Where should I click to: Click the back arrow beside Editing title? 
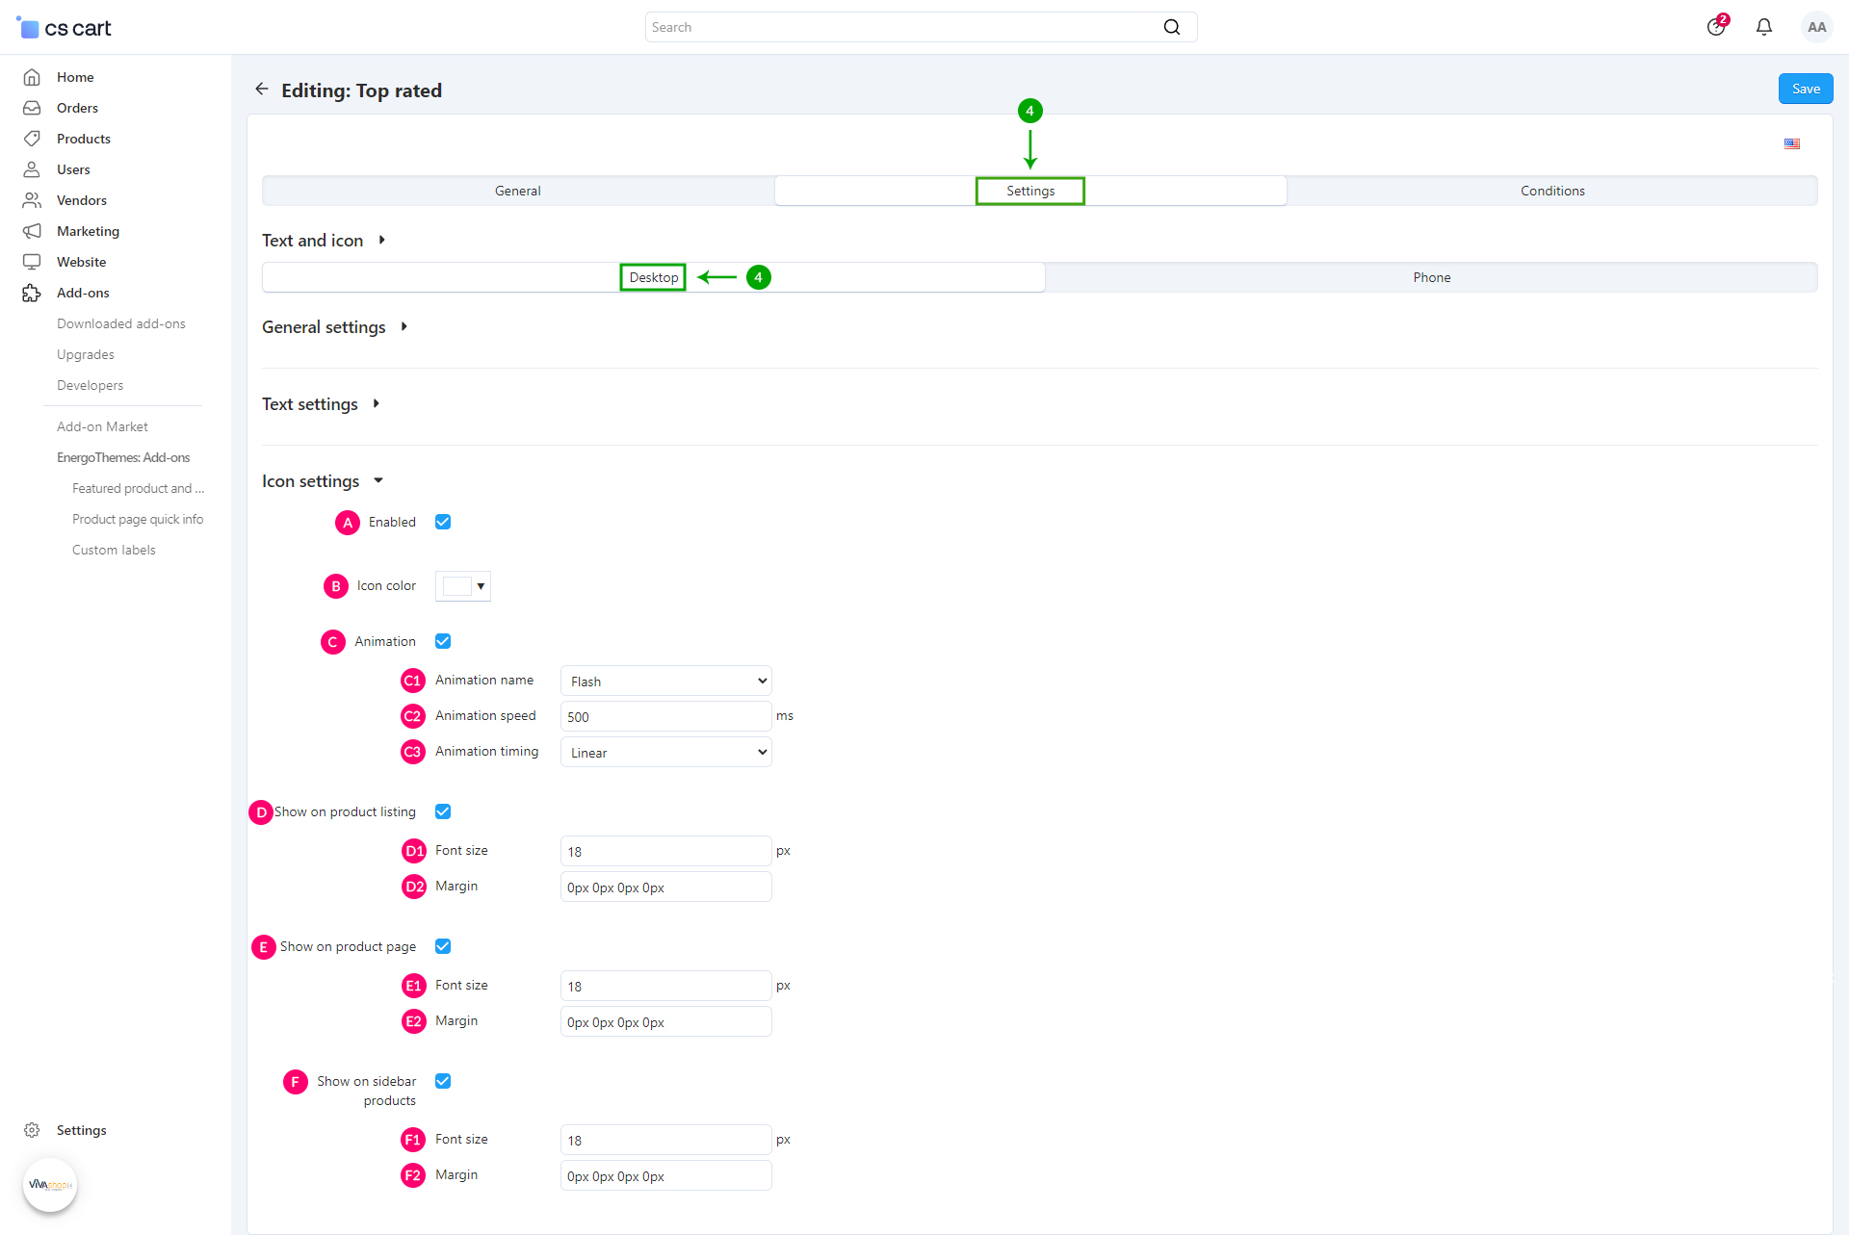(x=261, y=90)
